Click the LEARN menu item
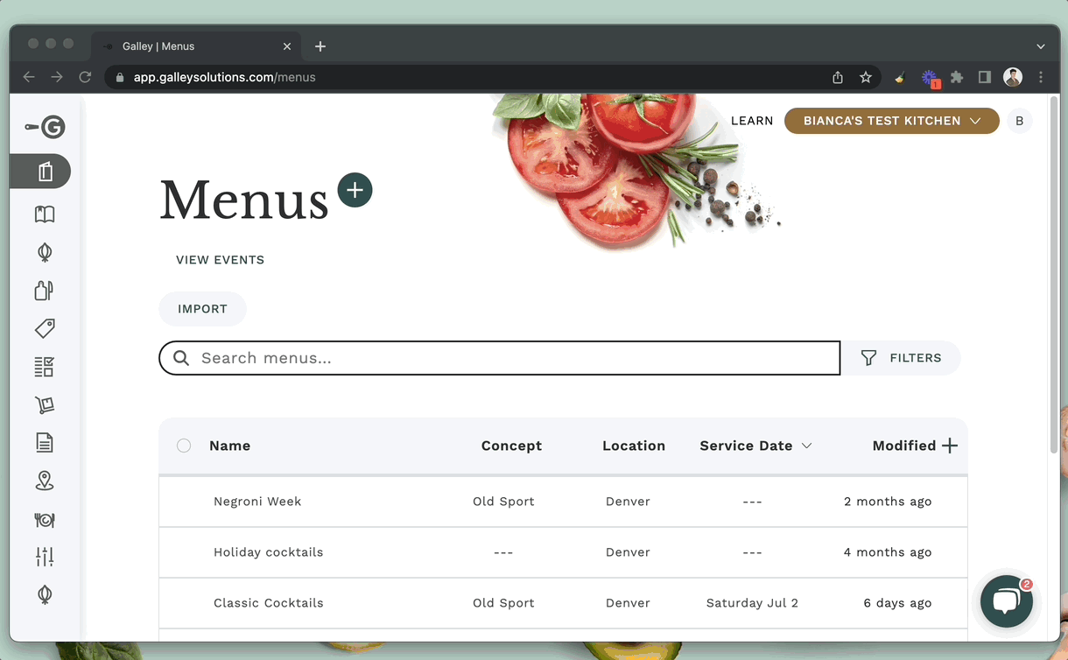 pos(751,121)
